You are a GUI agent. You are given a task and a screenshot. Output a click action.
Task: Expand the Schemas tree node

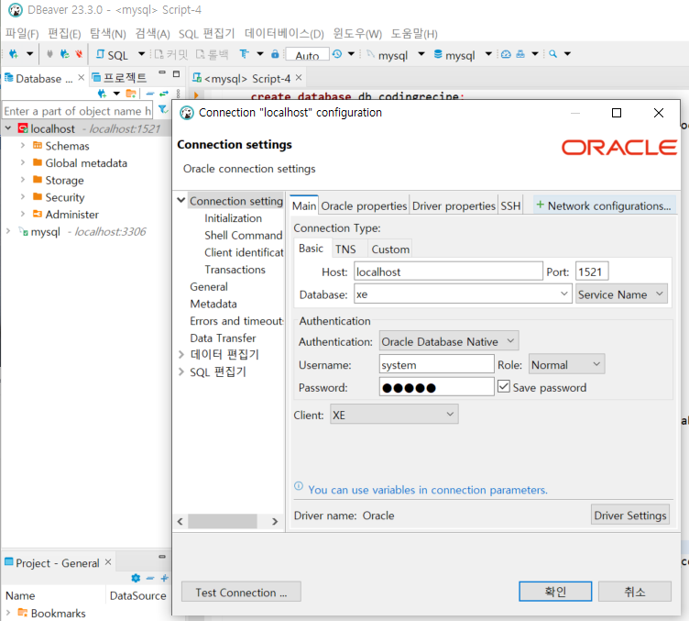(22, 145)
